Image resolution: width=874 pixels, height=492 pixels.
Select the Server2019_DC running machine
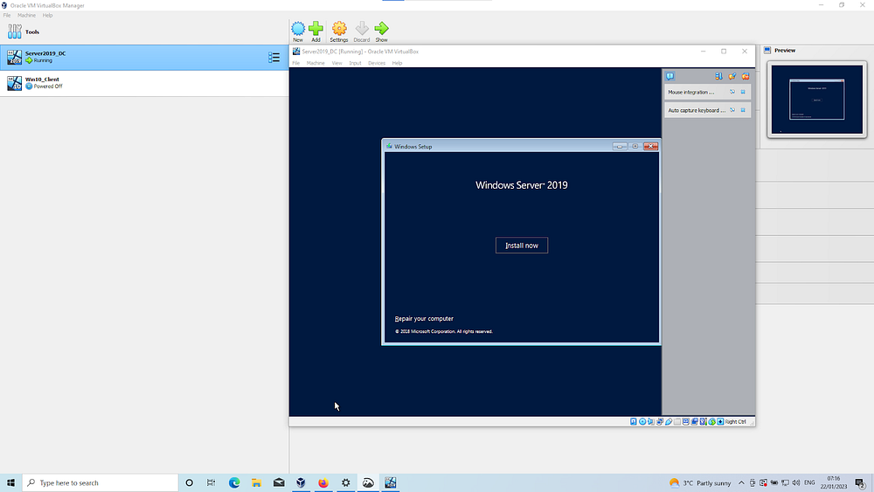coord(144,57)
